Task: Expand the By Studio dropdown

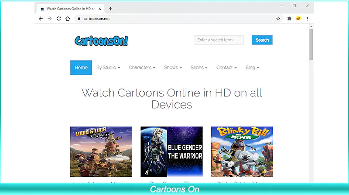Action: [108, 68]
